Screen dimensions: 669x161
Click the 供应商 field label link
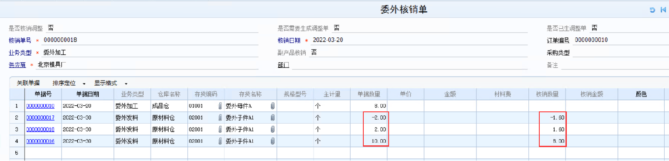pos(17,65)
